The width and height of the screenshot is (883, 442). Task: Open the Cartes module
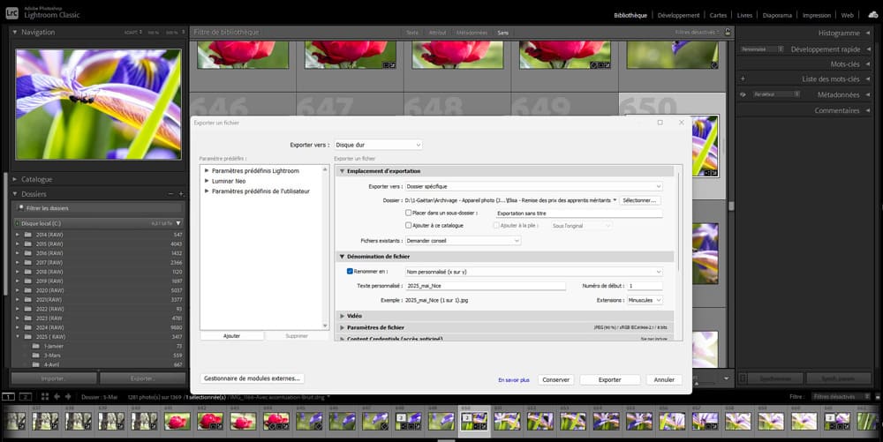pos(717,15)
